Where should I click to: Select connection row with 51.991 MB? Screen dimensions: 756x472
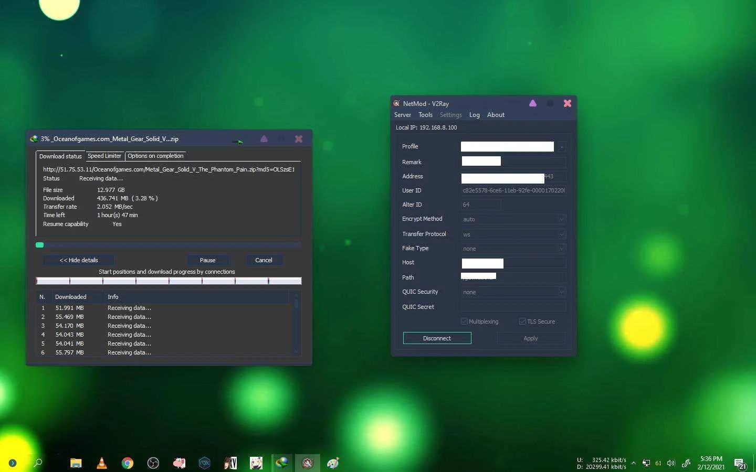tap(164, 308)
